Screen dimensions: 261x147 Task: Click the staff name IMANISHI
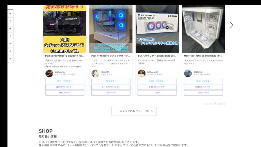point(198,72)
